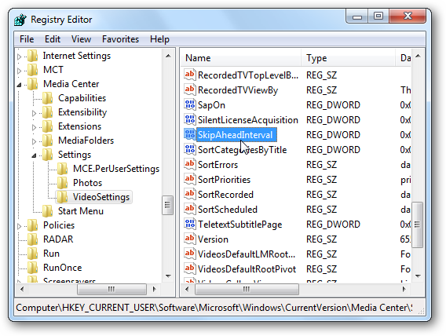Select the SkipAheadInterval value
The height and width of the screenshot is (336, 446).
point(236,135)
